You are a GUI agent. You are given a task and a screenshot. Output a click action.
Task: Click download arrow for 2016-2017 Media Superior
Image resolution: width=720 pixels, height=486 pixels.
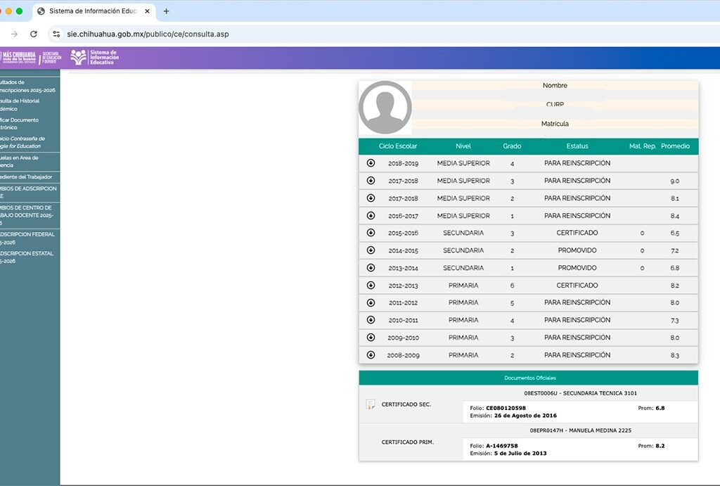tap(371, 216)
